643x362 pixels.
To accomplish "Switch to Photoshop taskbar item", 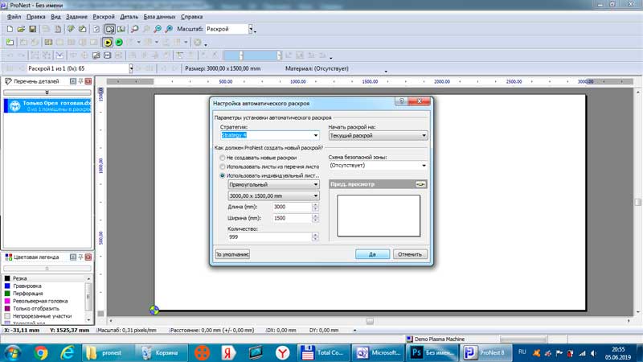I will point(431,352).
